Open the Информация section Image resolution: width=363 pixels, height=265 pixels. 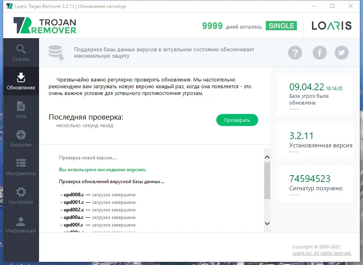[21, 224]
